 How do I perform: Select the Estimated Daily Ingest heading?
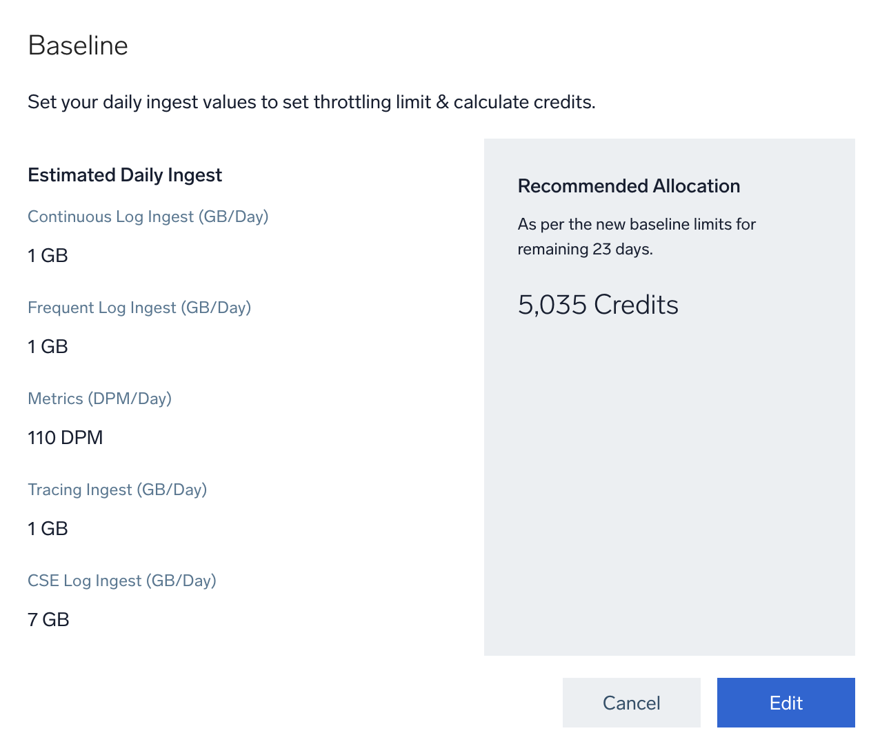pos(125,175)
